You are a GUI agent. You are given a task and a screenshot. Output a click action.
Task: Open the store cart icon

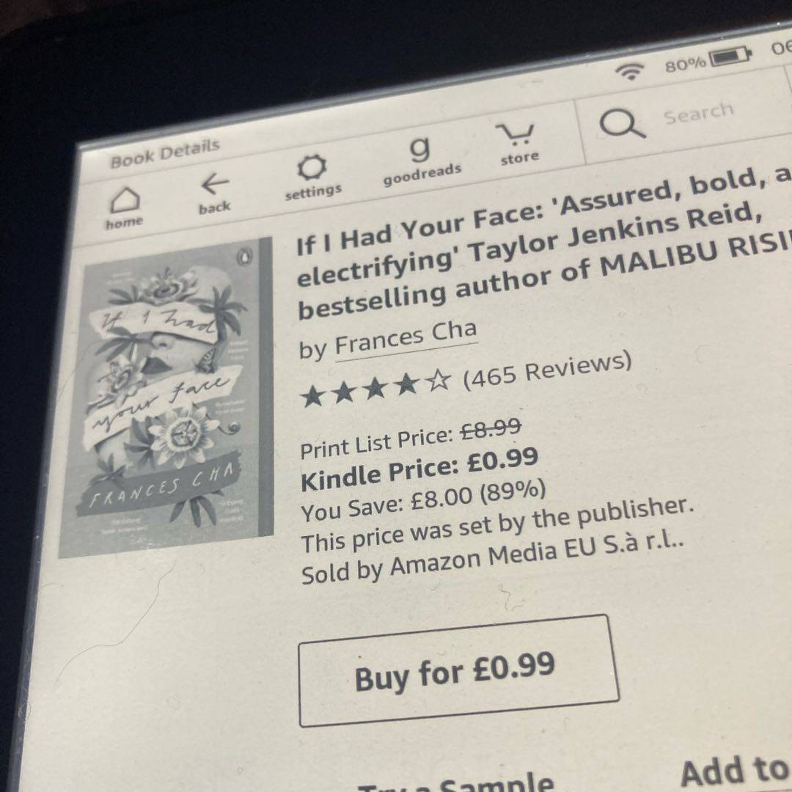coord(515,134)
